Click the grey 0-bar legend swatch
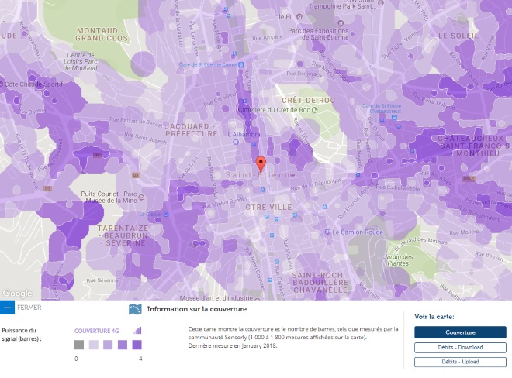512x378 pixels. pos(79,345)
